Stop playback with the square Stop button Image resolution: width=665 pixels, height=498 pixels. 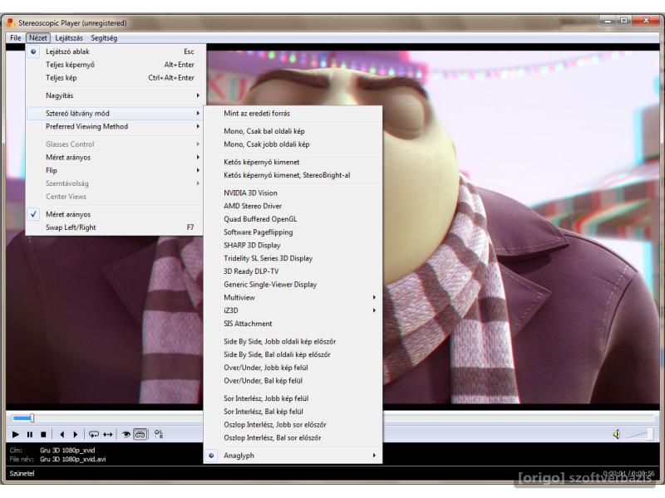pos(43,434)
